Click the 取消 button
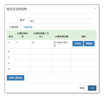 (82, 88)
